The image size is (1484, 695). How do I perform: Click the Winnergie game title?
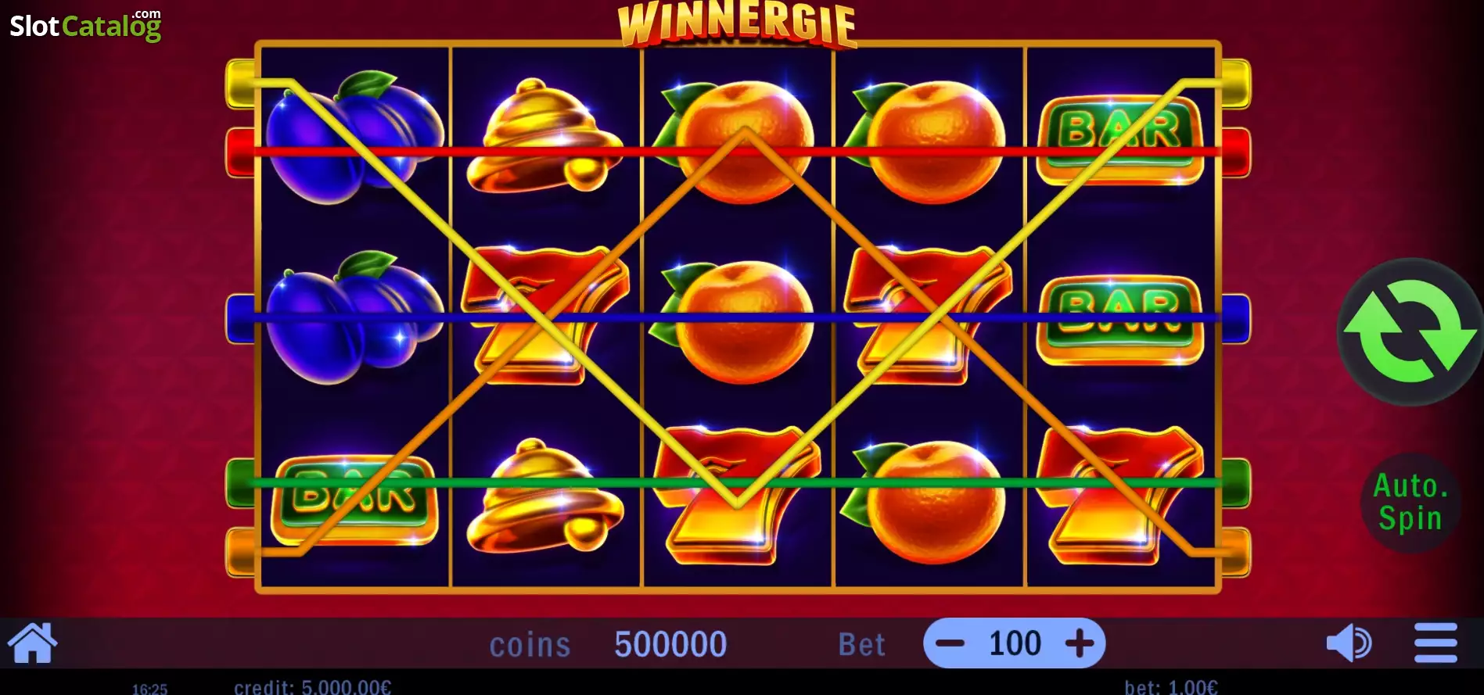(x=737, y=24)
